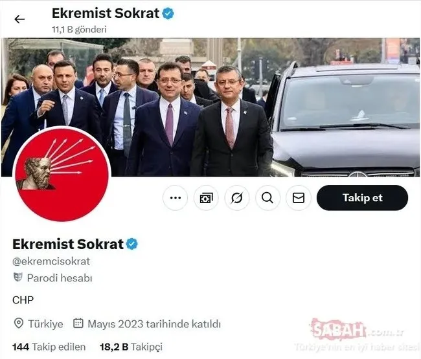
Task: Click verified badge beside profile name
Action: 132,244
